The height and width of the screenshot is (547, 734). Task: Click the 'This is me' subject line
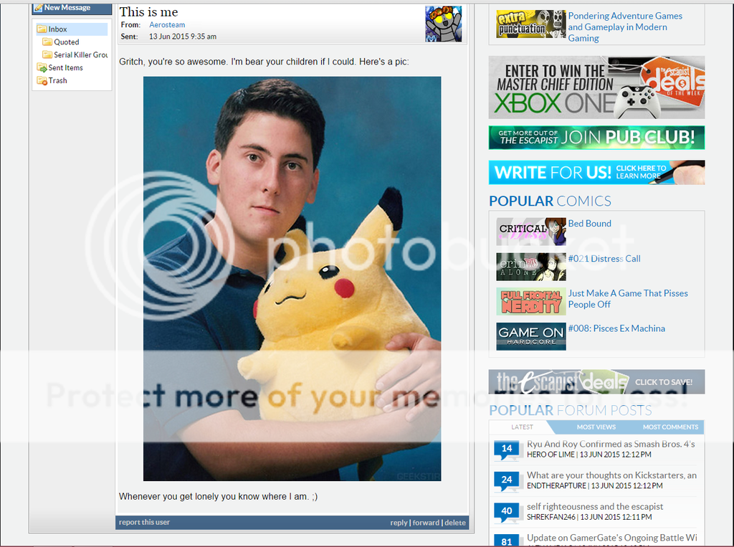pos(149,12)
